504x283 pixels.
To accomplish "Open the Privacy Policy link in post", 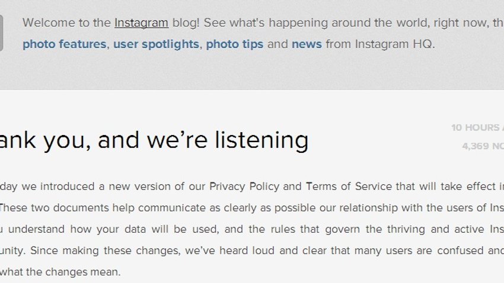I will (x=244, y=186).
